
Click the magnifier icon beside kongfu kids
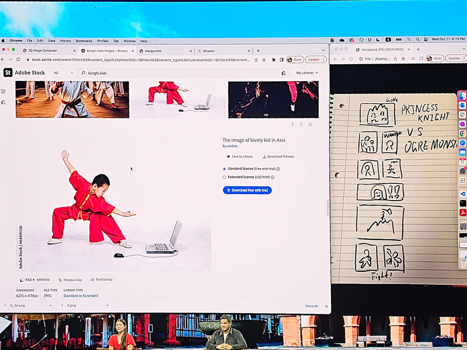click(x=83, y=72)
